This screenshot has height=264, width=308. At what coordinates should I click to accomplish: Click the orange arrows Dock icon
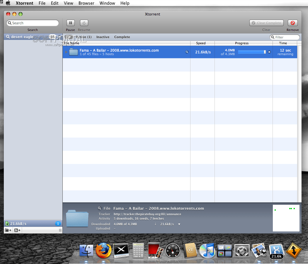[x=293, y=251]
